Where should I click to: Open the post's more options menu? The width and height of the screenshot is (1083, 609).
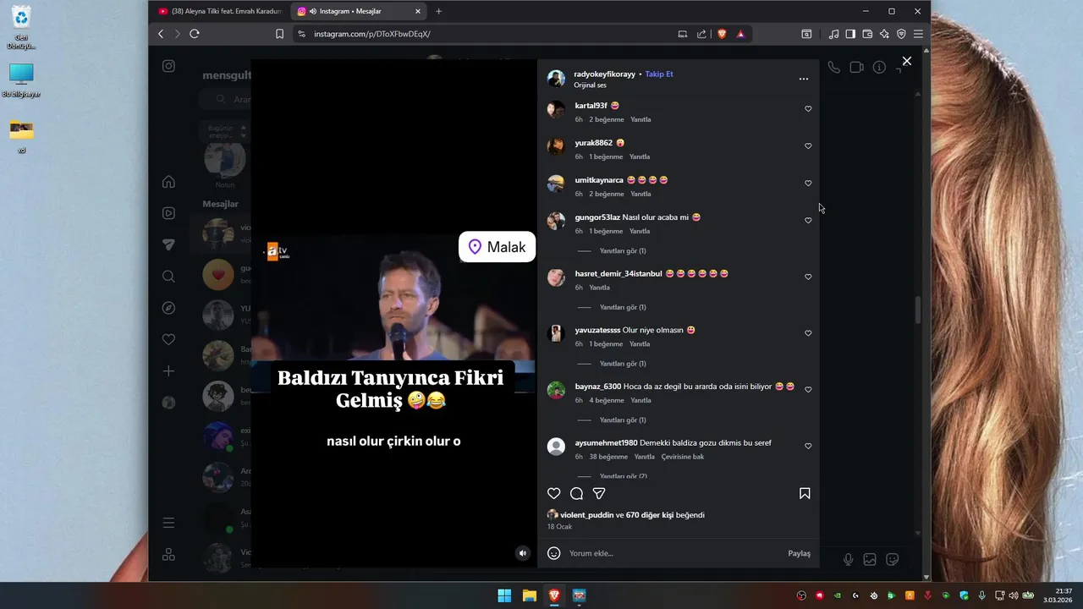click(804, 79)
